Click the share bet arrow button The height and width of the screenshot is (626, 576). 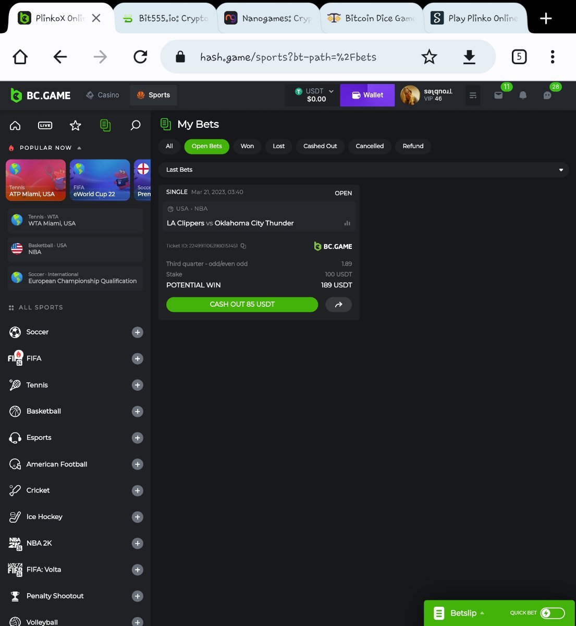(x=338, y=305)
